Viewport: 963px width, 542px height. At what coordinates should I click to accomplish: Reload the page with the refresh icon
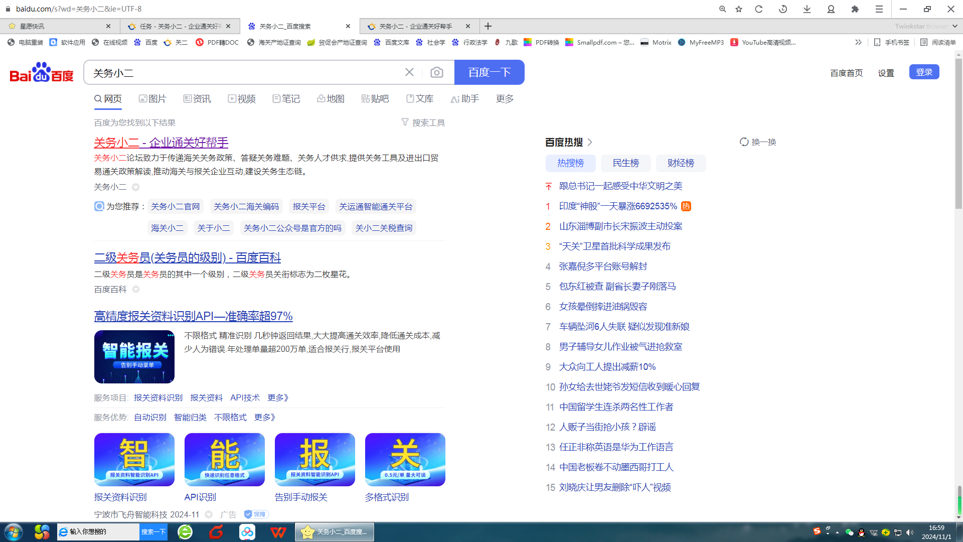click(759, 9)
